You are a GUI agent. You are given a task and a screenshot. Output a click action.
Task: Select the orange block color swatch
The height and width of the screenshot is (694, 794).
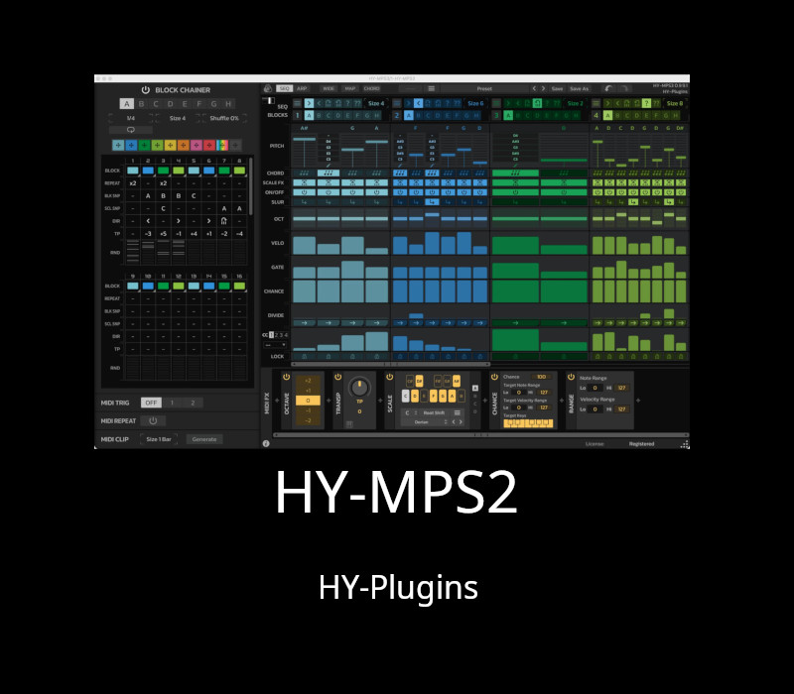pyautogui.click(x=183, y=145)
